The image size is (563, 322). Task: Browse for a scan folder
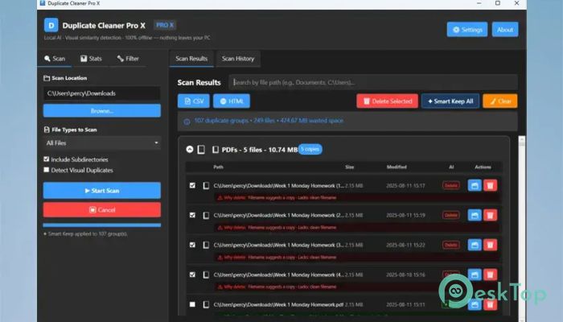click(x=102, y=111)
